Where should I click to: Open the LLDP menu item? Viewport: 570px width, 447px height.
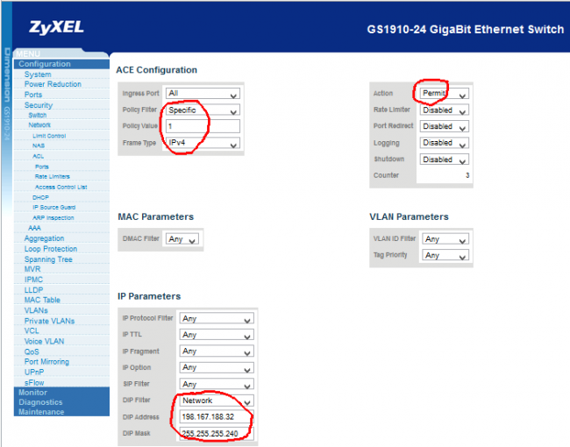pyautogui.click(x=33, y=290)
